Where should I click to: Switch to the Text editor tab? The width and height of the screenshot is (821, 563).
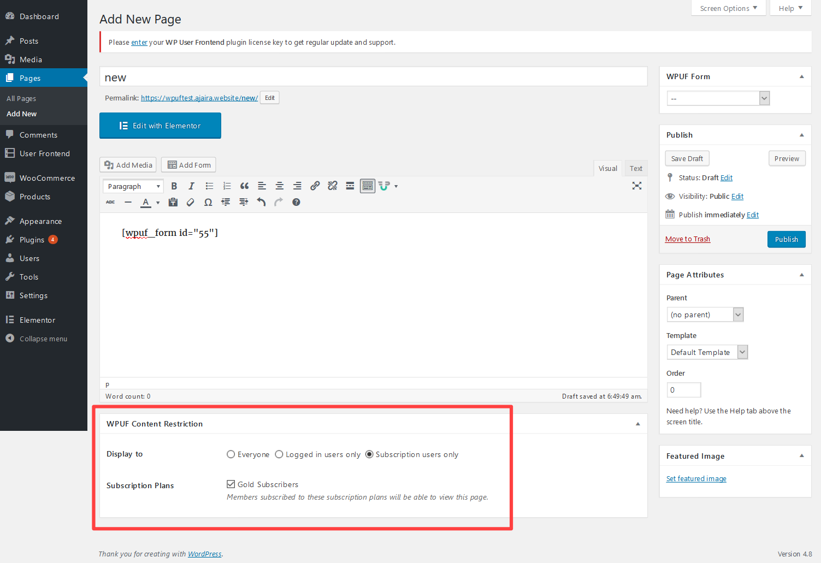(636, 169)
